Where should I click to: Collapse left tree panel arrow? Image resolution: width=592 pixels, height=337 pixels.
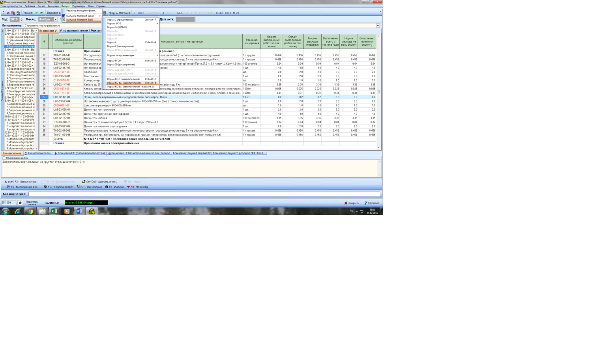point(2,30)
